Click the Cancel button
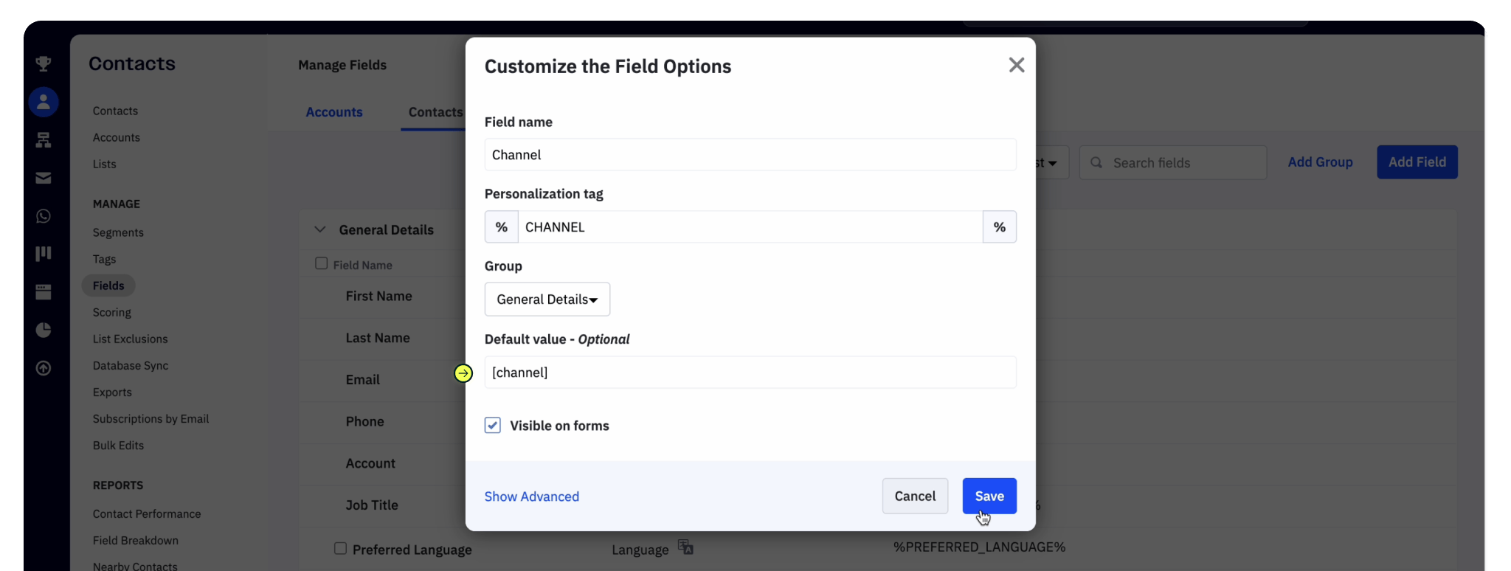The image size is (1511, 571). pos(915,496)
